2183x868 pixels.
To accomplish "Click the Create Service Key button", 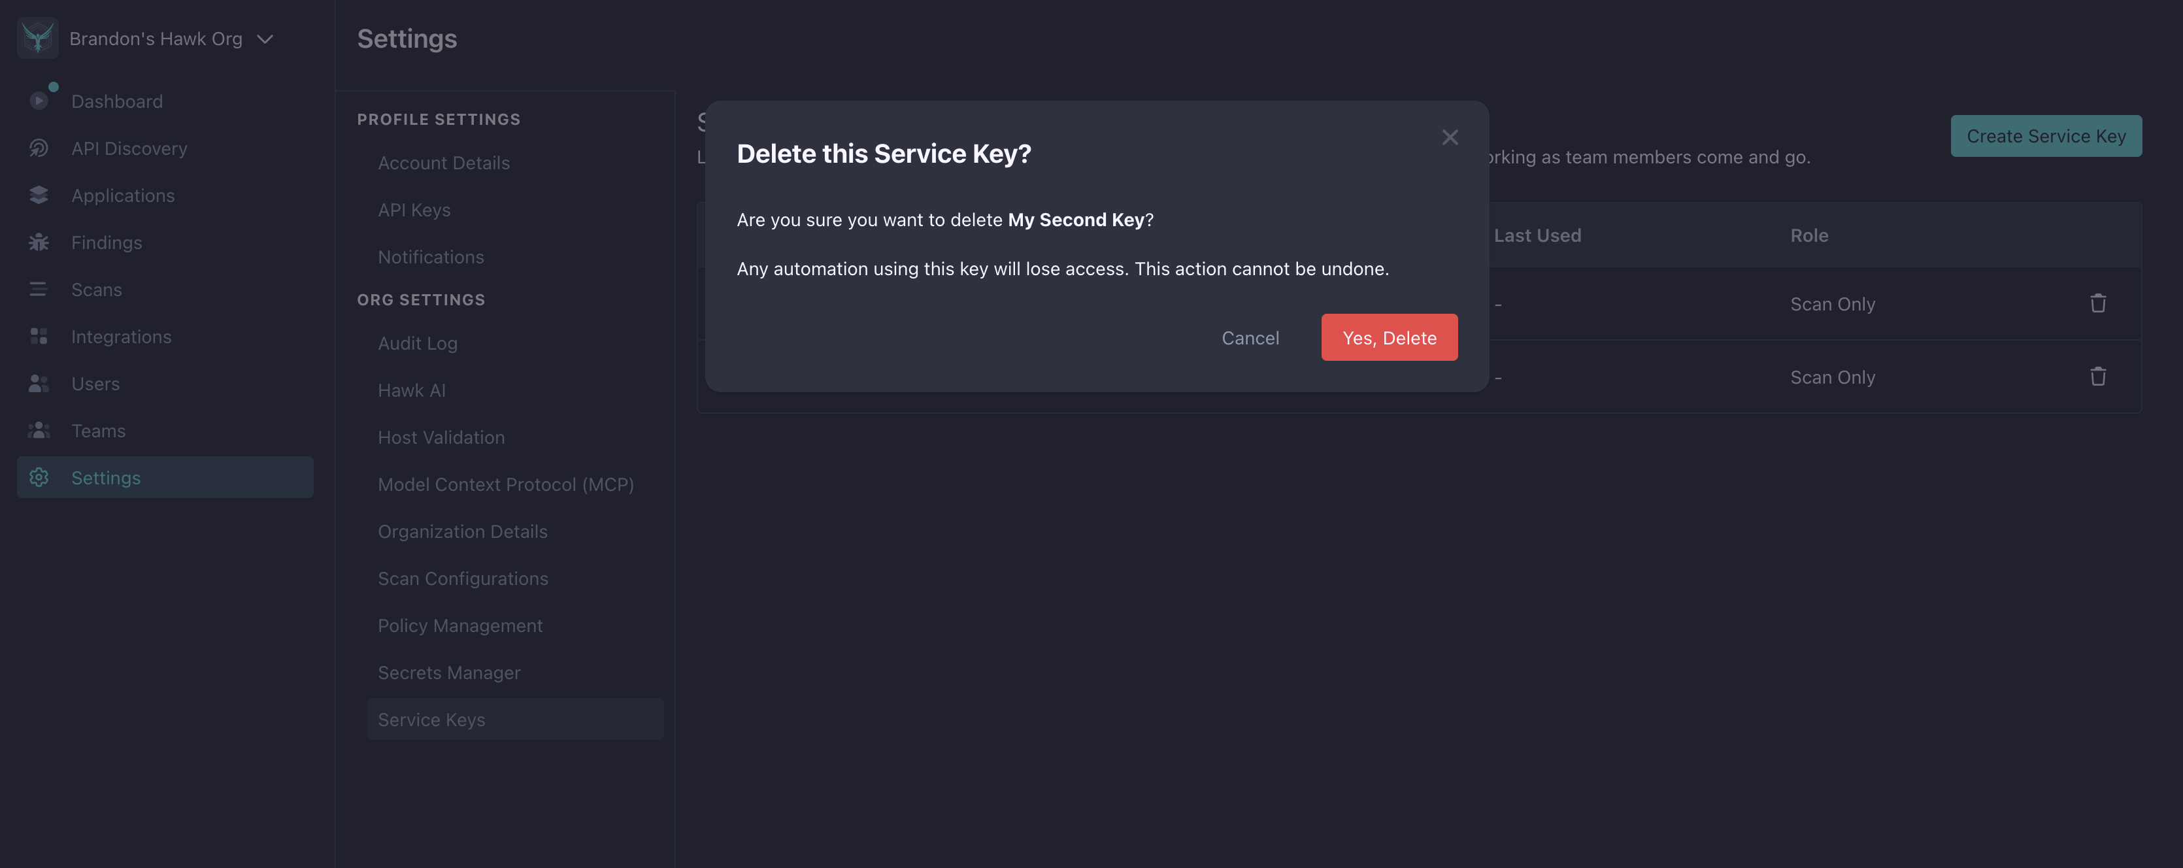I will pyautogui.click(x=2046, y=136).
